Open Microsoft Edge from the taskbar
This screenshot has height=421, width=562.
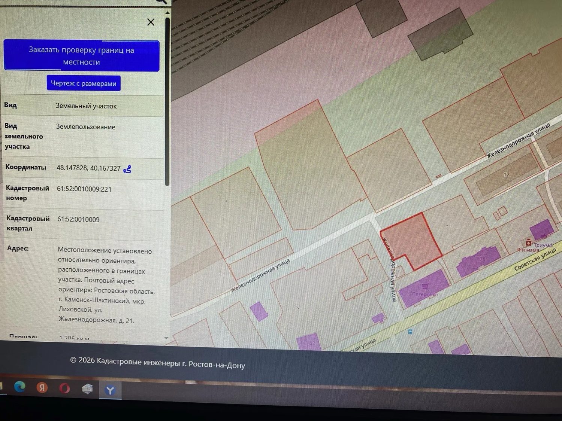[19, 387]
